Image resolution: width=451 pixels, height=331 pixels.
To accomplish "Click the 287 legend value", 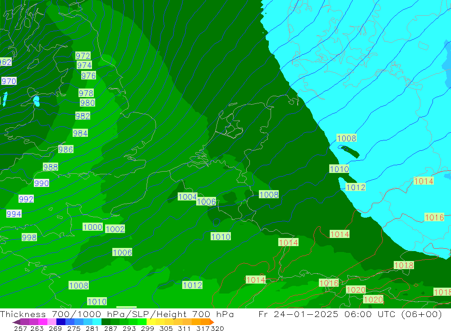I will pyautogui.click(x=110, y=328).
